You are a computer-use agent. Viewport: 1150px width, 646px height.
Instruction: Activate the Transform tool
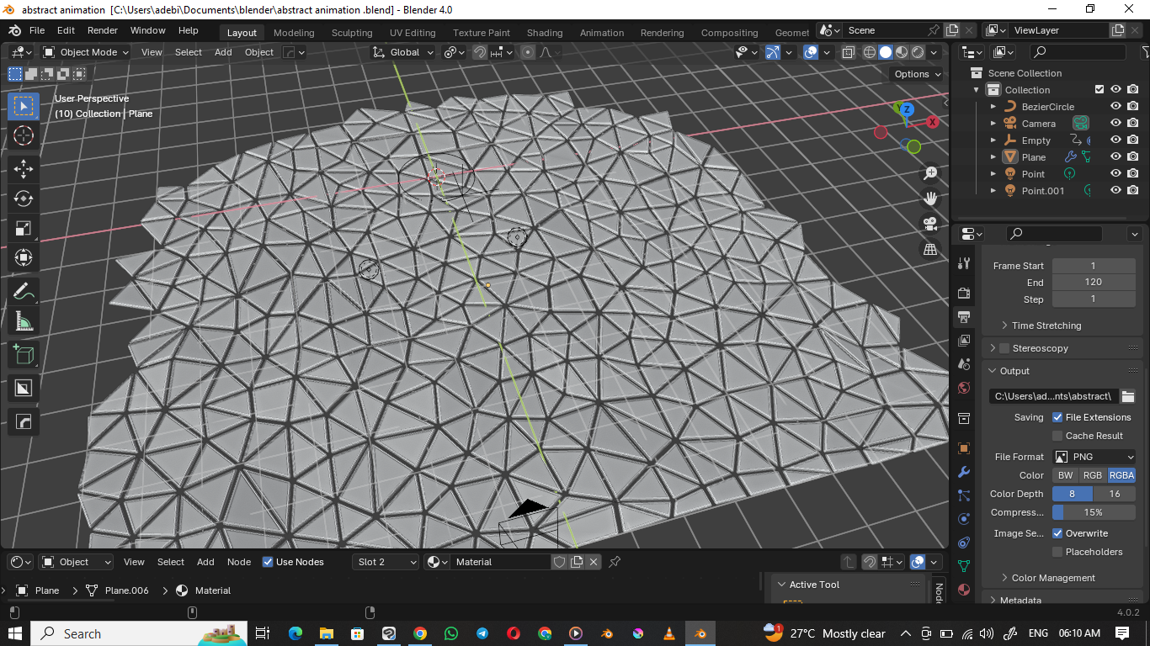pyautogui.click(x=24, y=257)
